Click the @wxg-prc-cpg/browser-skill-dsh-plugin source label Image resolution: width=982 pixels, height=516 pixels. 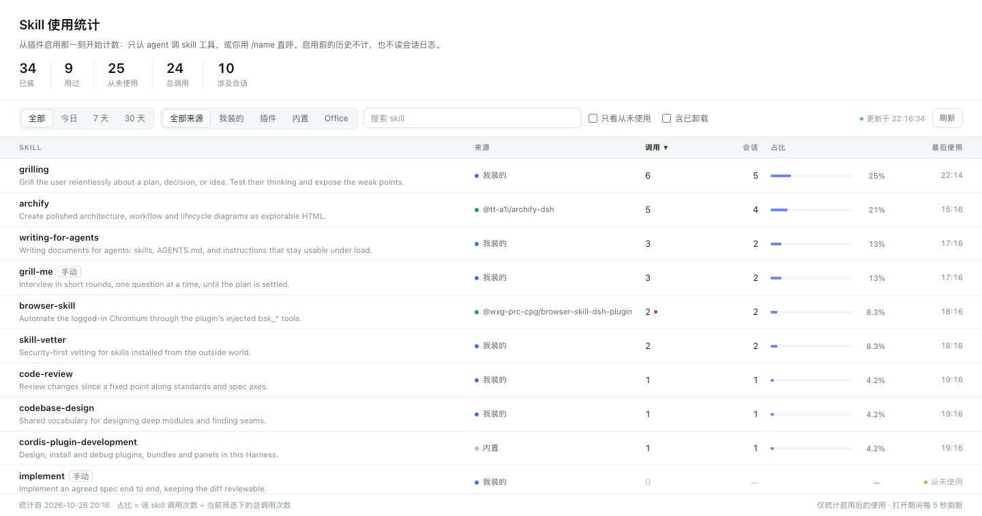tap(557, 312)
